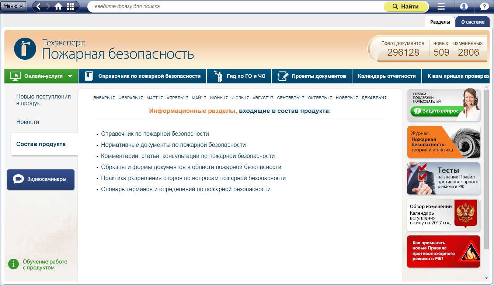Select month ФЕВРАЛЬ'17
Viewport: 494px width, 286px height.
tap(131, 98)
